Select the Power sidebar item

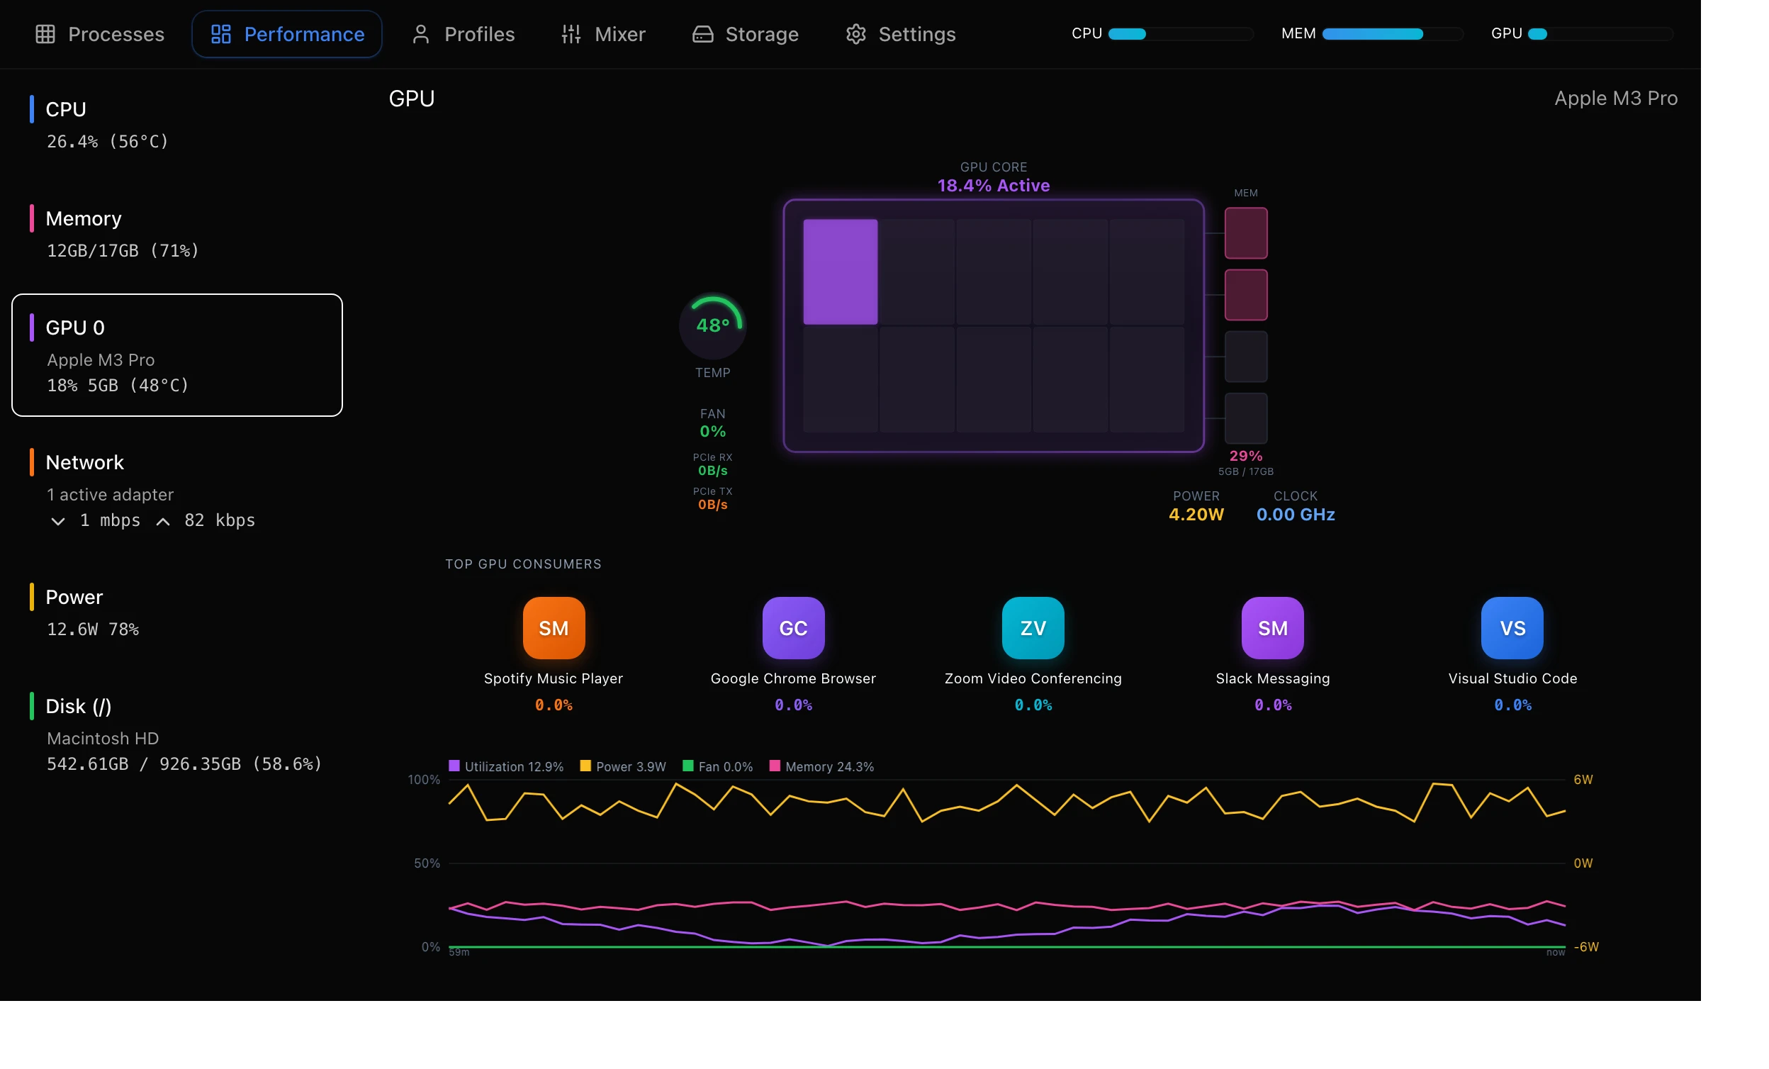coord(177,612)
